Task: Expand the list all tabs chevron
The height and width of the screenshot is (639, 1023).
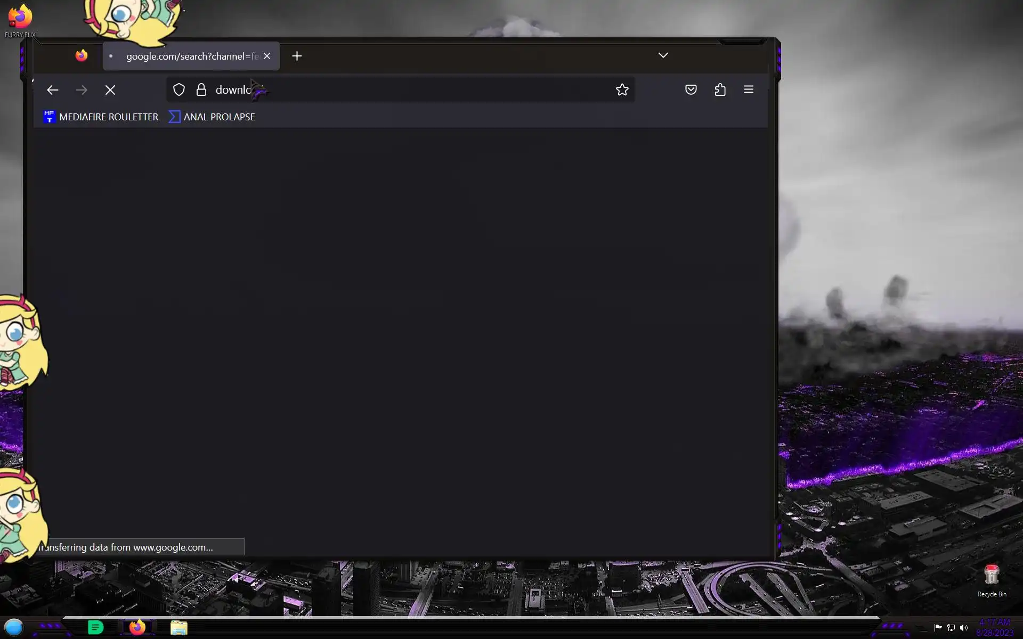Action: click(x=663, y=55)
